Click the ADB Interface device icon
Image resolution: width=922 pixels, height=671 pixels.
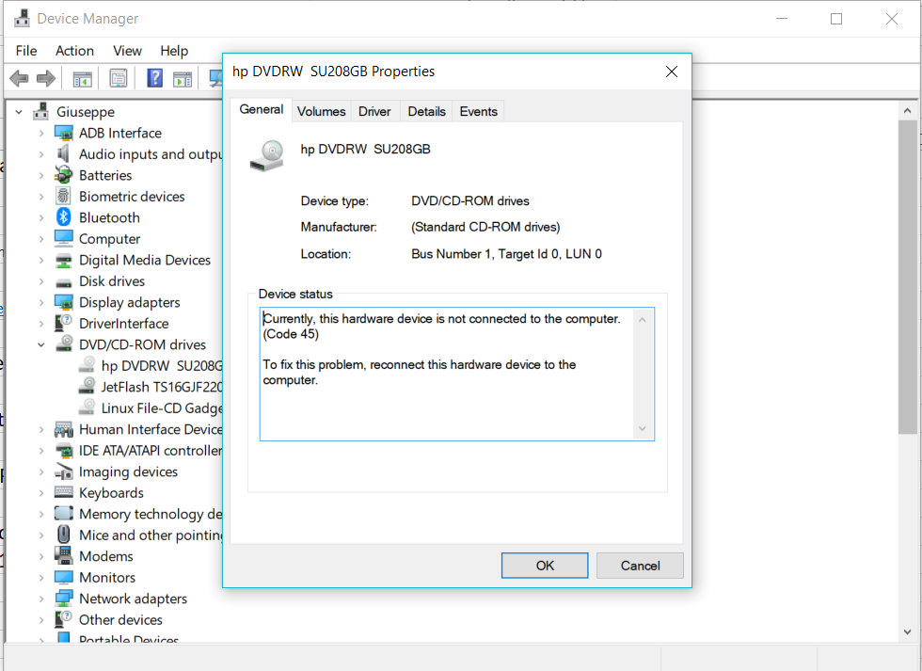[x=64, y=133]
